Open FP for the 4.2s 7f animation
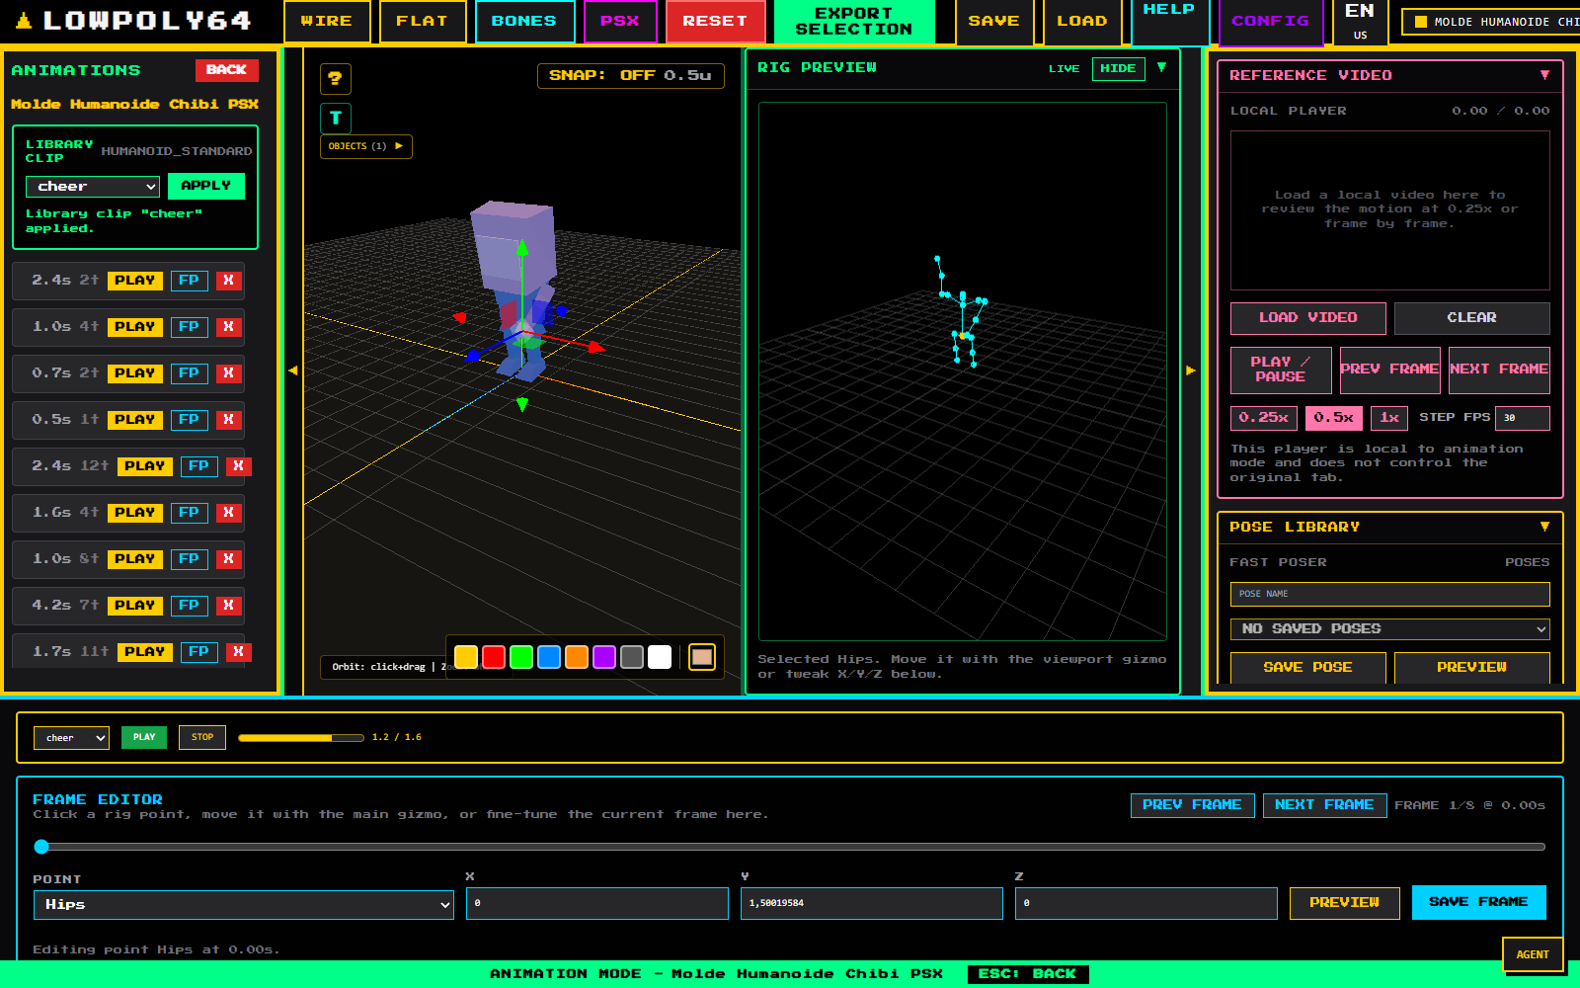The height and width of the screenshot is (988, 1580). tap(189, 606)
